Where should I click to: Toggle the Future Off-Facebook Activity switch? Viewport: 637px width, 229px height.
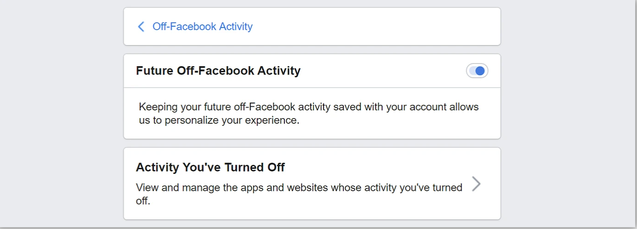(x=477, y=71)
